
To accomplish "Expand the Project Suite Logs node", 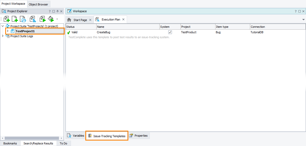I will (3, 36).
